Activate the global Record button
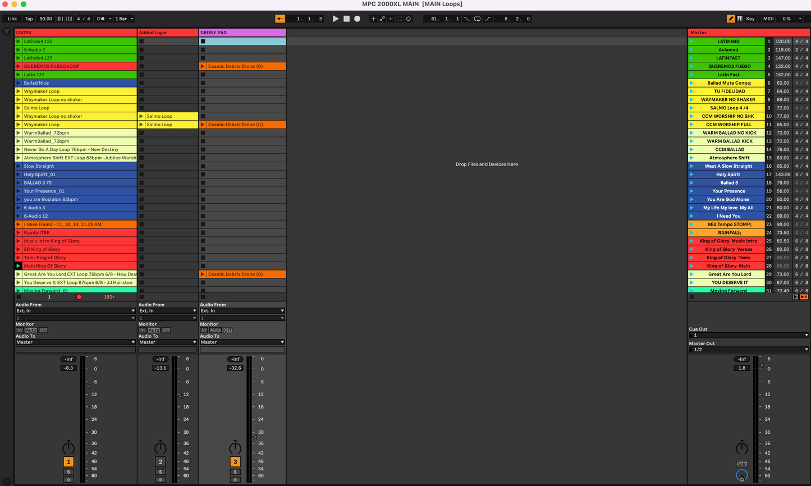Screen dimensions: 811x486 tap(357, 19)
